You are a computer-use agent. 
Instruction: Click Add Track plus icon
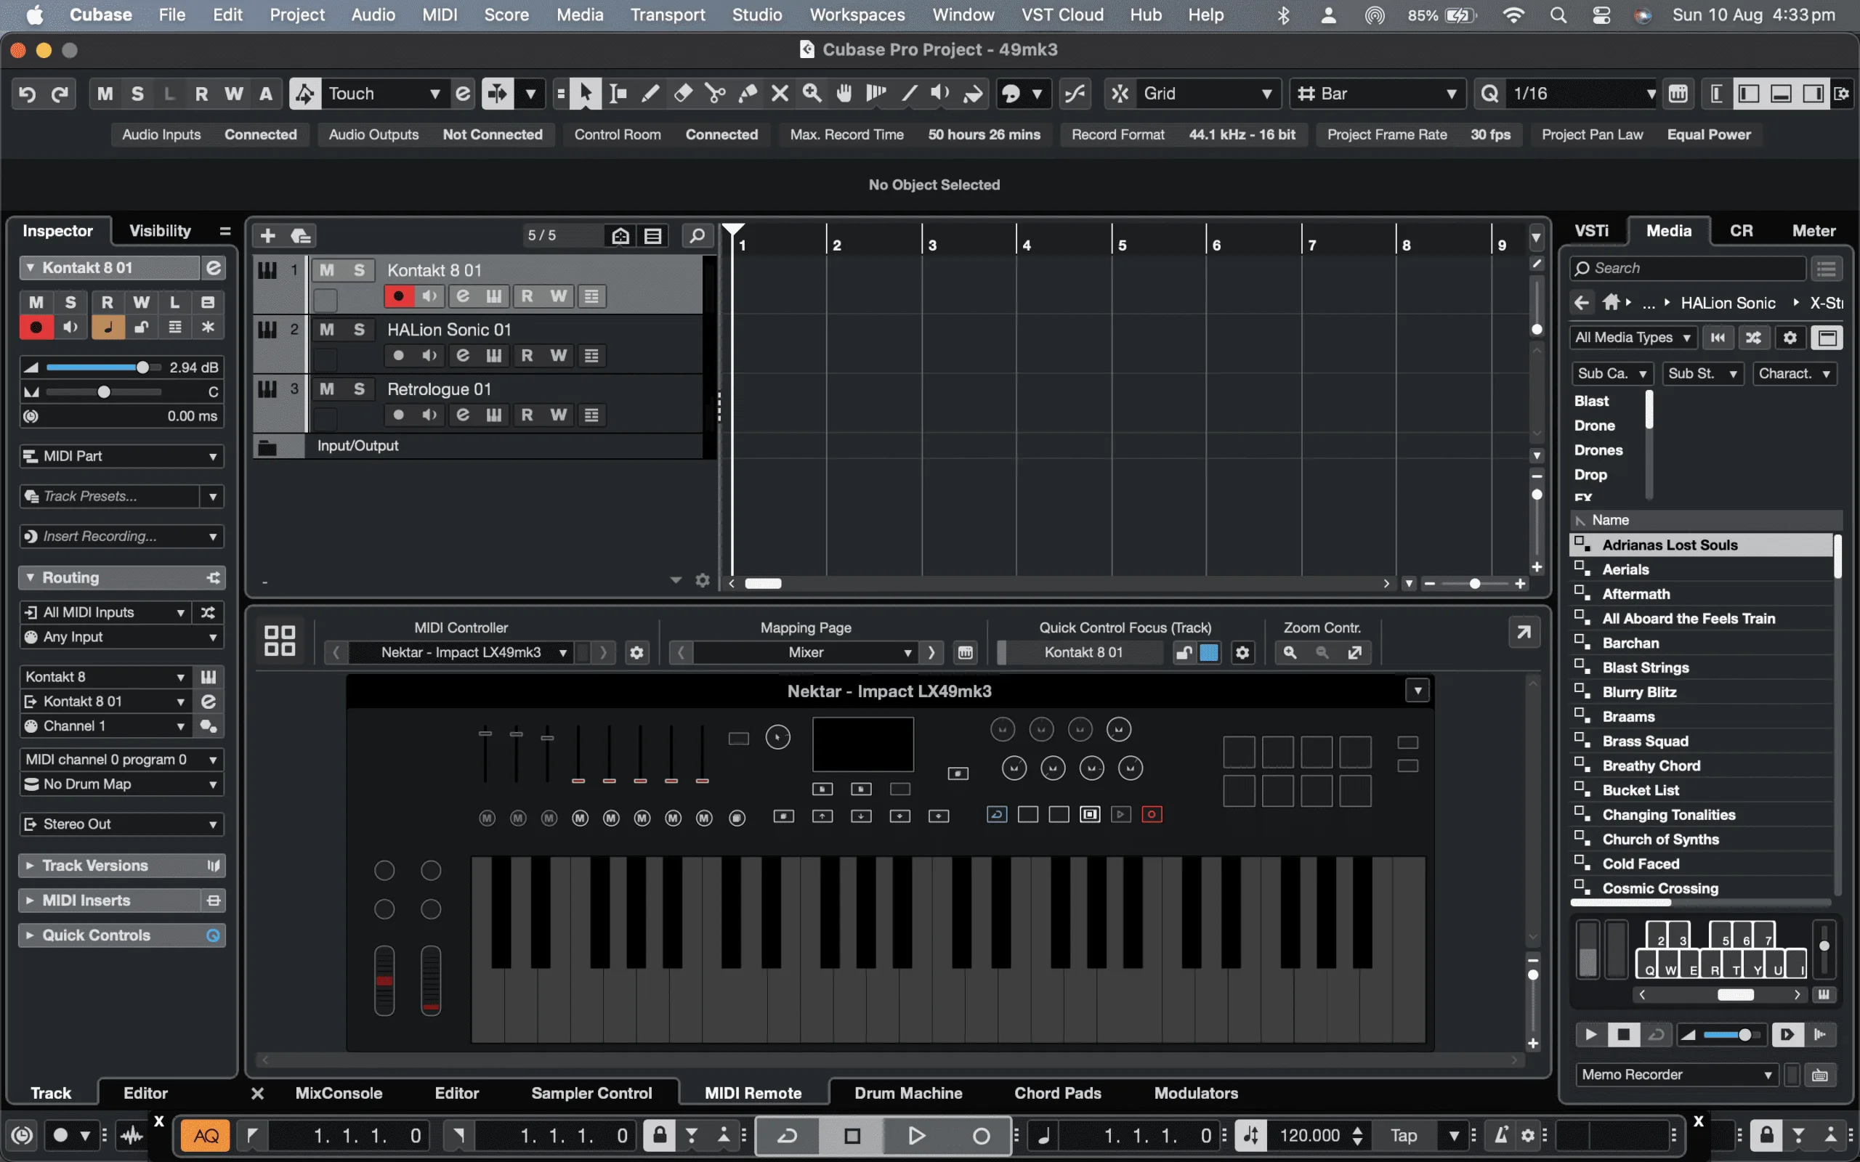pyautogui.click(x=267, y=235)
